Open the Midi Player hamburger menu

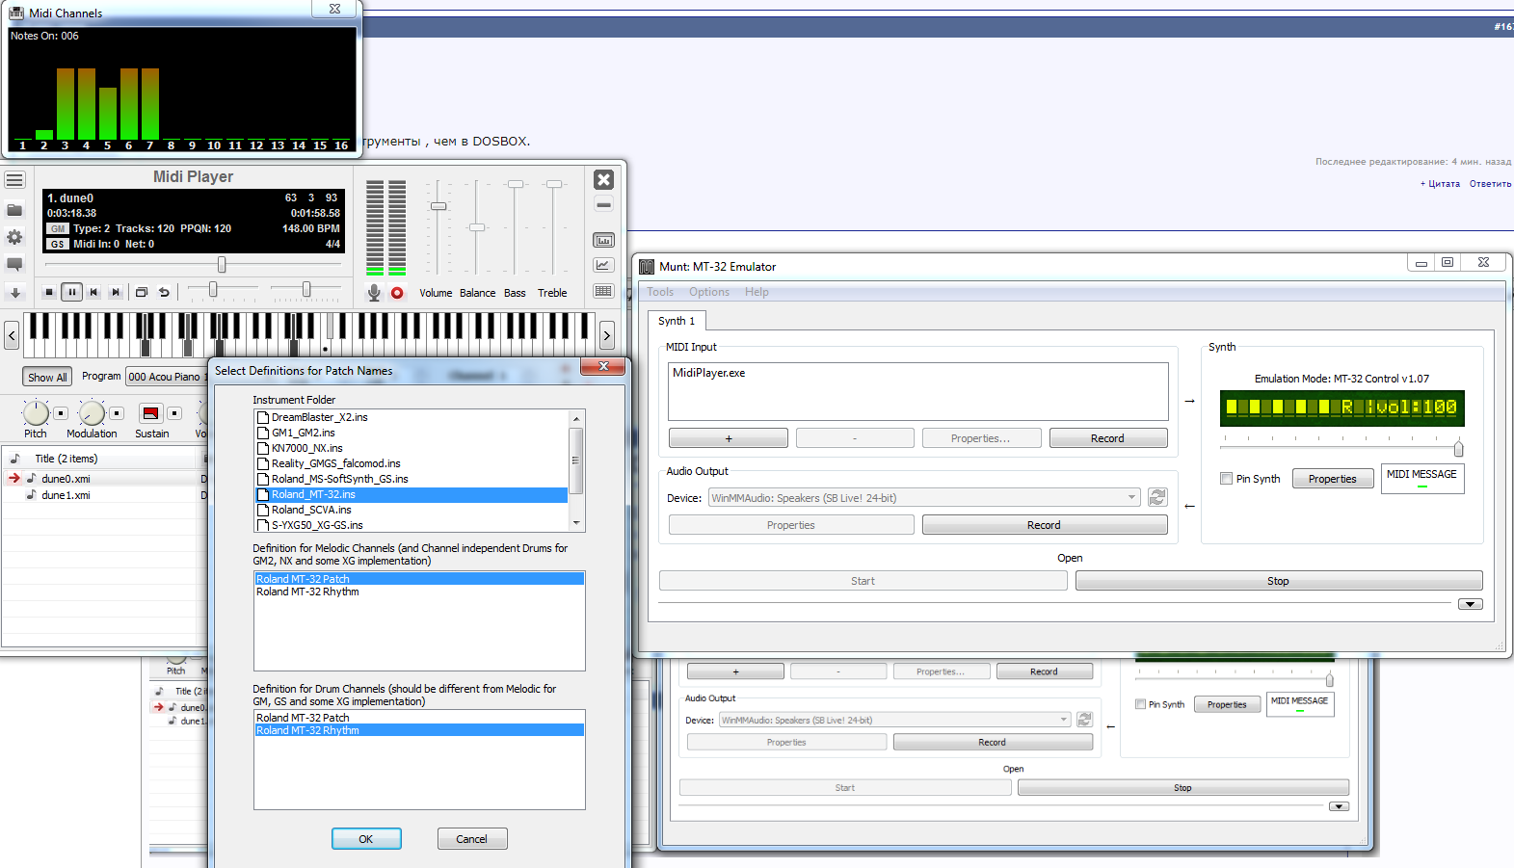(14, 180)
